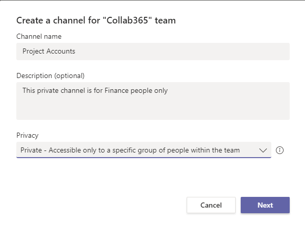
Task: Click the "Collab365" team name in title
Action: point(127,20)
